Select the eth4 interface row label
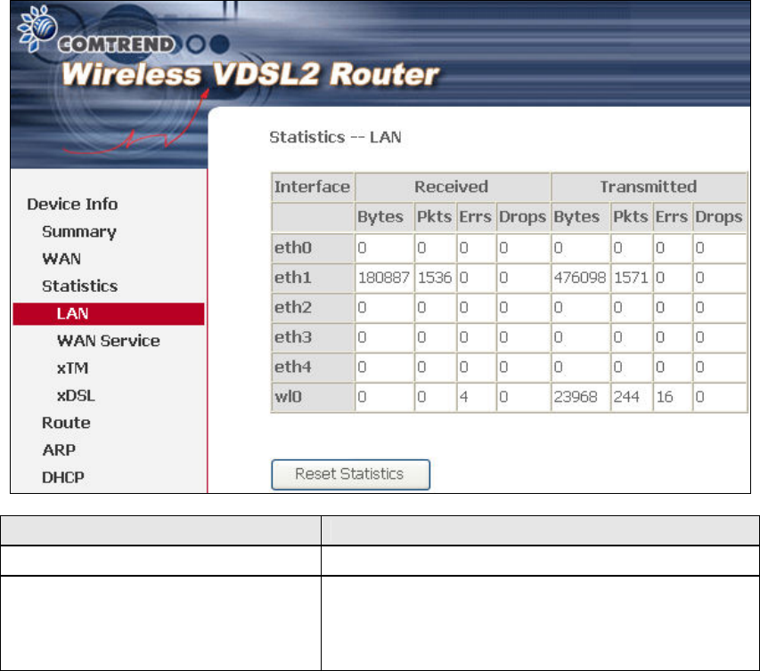Viewport: 760px width, 671px height. (x=313, y=368)
